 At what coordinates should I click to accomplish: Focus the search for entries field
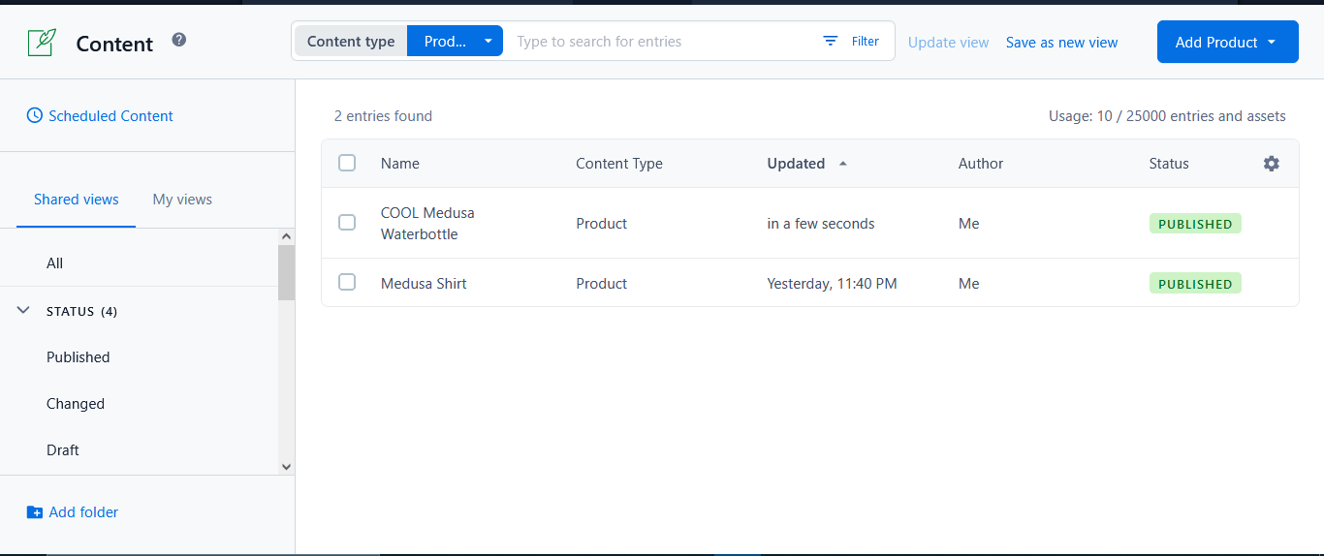pyautogui.click(x=662, y=42)
